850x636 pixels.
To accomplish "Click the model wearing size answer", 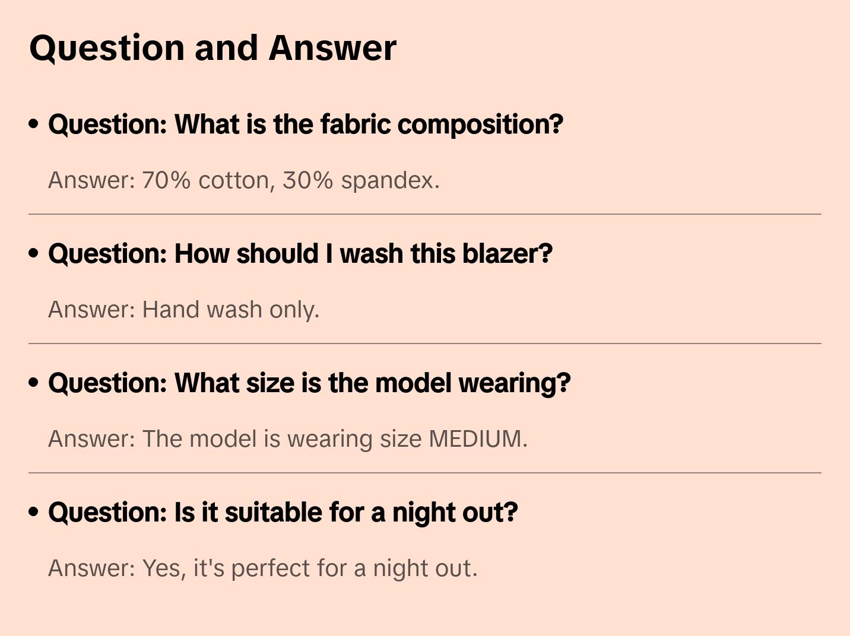I will pos(287,439).
